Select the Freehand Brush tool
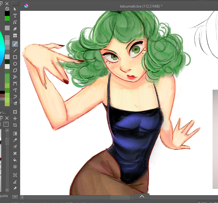This screenshot has height=203, width=218. click(x=15, y=44)
